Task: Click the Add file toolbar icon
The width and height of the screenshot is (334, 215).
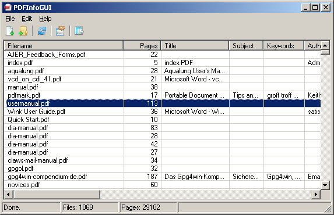Action: (10, 31)
